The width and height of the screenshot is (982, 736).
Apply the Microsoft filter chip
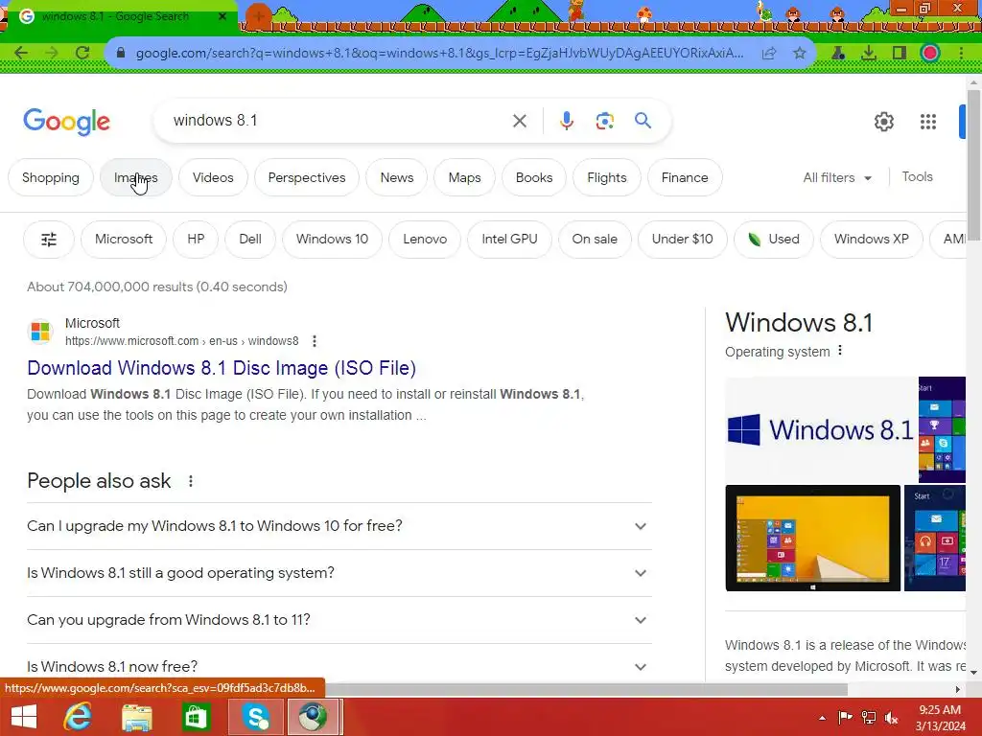(x=124, y=239)
